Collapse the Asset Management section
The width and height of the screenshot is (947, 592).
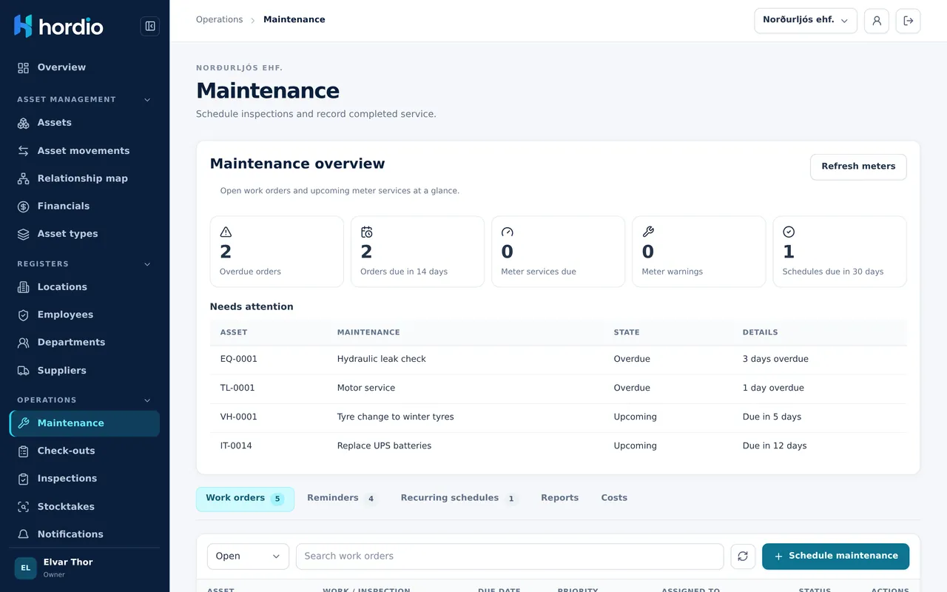pos(147,100)
